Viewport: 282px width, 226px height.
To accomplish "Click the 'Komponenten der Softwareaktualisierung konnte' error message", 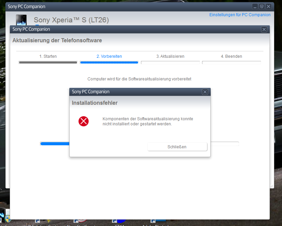I will [x=148, y=121].
